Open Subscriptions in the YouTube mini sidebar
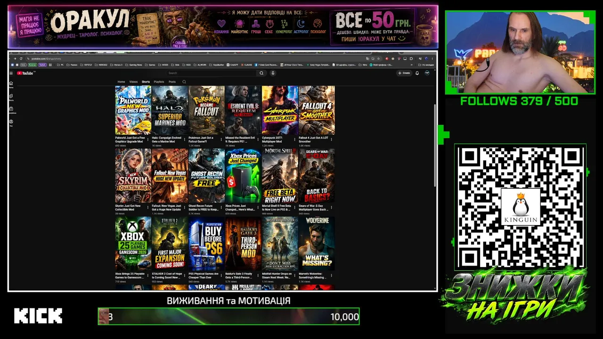Viewport: 603px width, 339px height. coord(11,110)
